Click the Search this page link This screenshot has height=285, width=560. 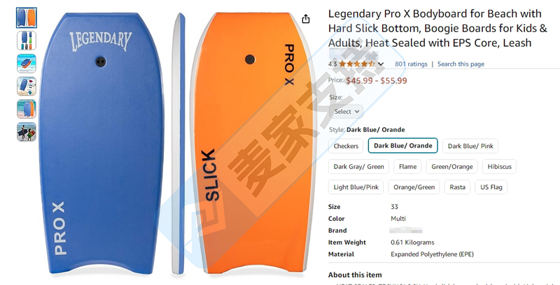point(461,64)
